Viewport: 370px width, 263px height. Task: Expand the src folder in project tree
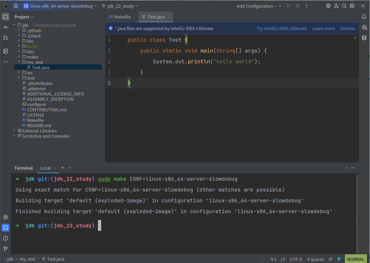(x=19, y=73)
